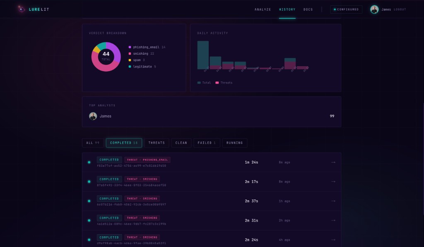Click the '2m 37s' duration
This screenshot has height=247, width=424.
click(x=251, y=201)
